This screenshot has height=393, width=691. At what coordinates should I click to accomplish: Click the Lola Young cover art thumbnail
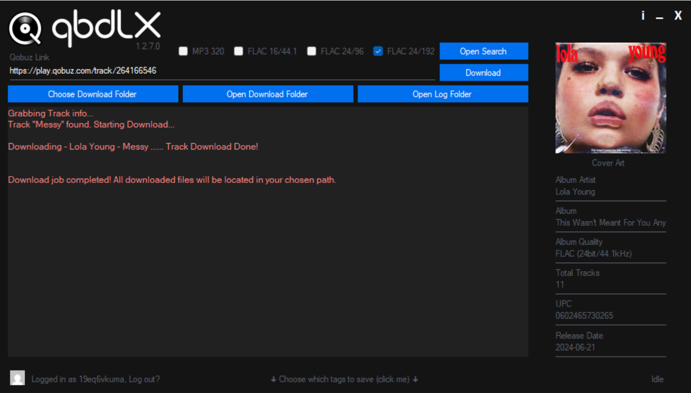pyautogui.click(x=611, y=98)
